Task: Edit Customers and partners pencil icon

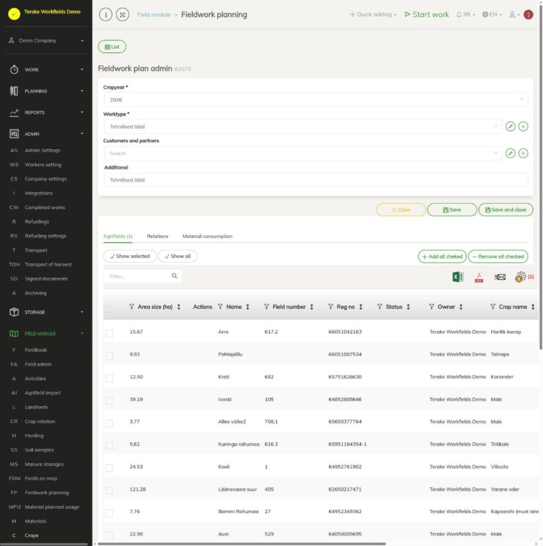Action: click(x=510, y=153)
